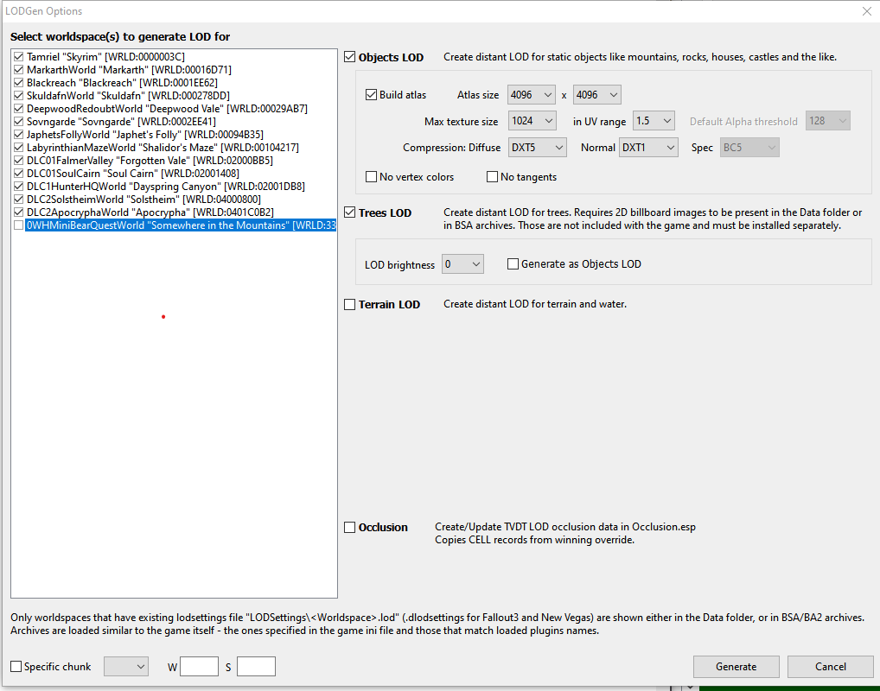Click the W coordinate input field
This screenshot has height=691, width=880.
point(199,666)
